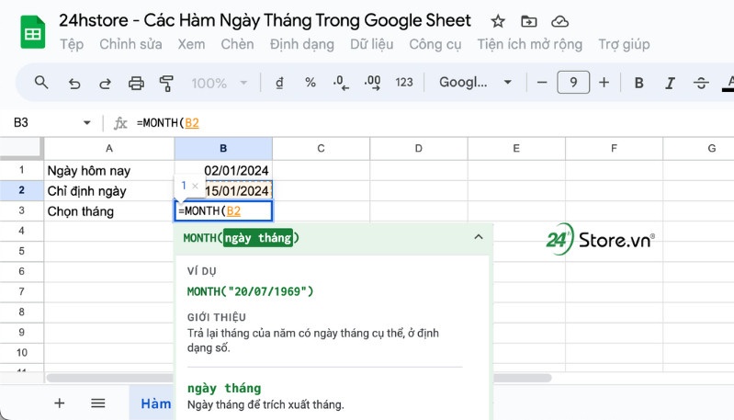This screenshot has height=420, width=734.
Task: Open the Xem menu
Action: point(191,44)
